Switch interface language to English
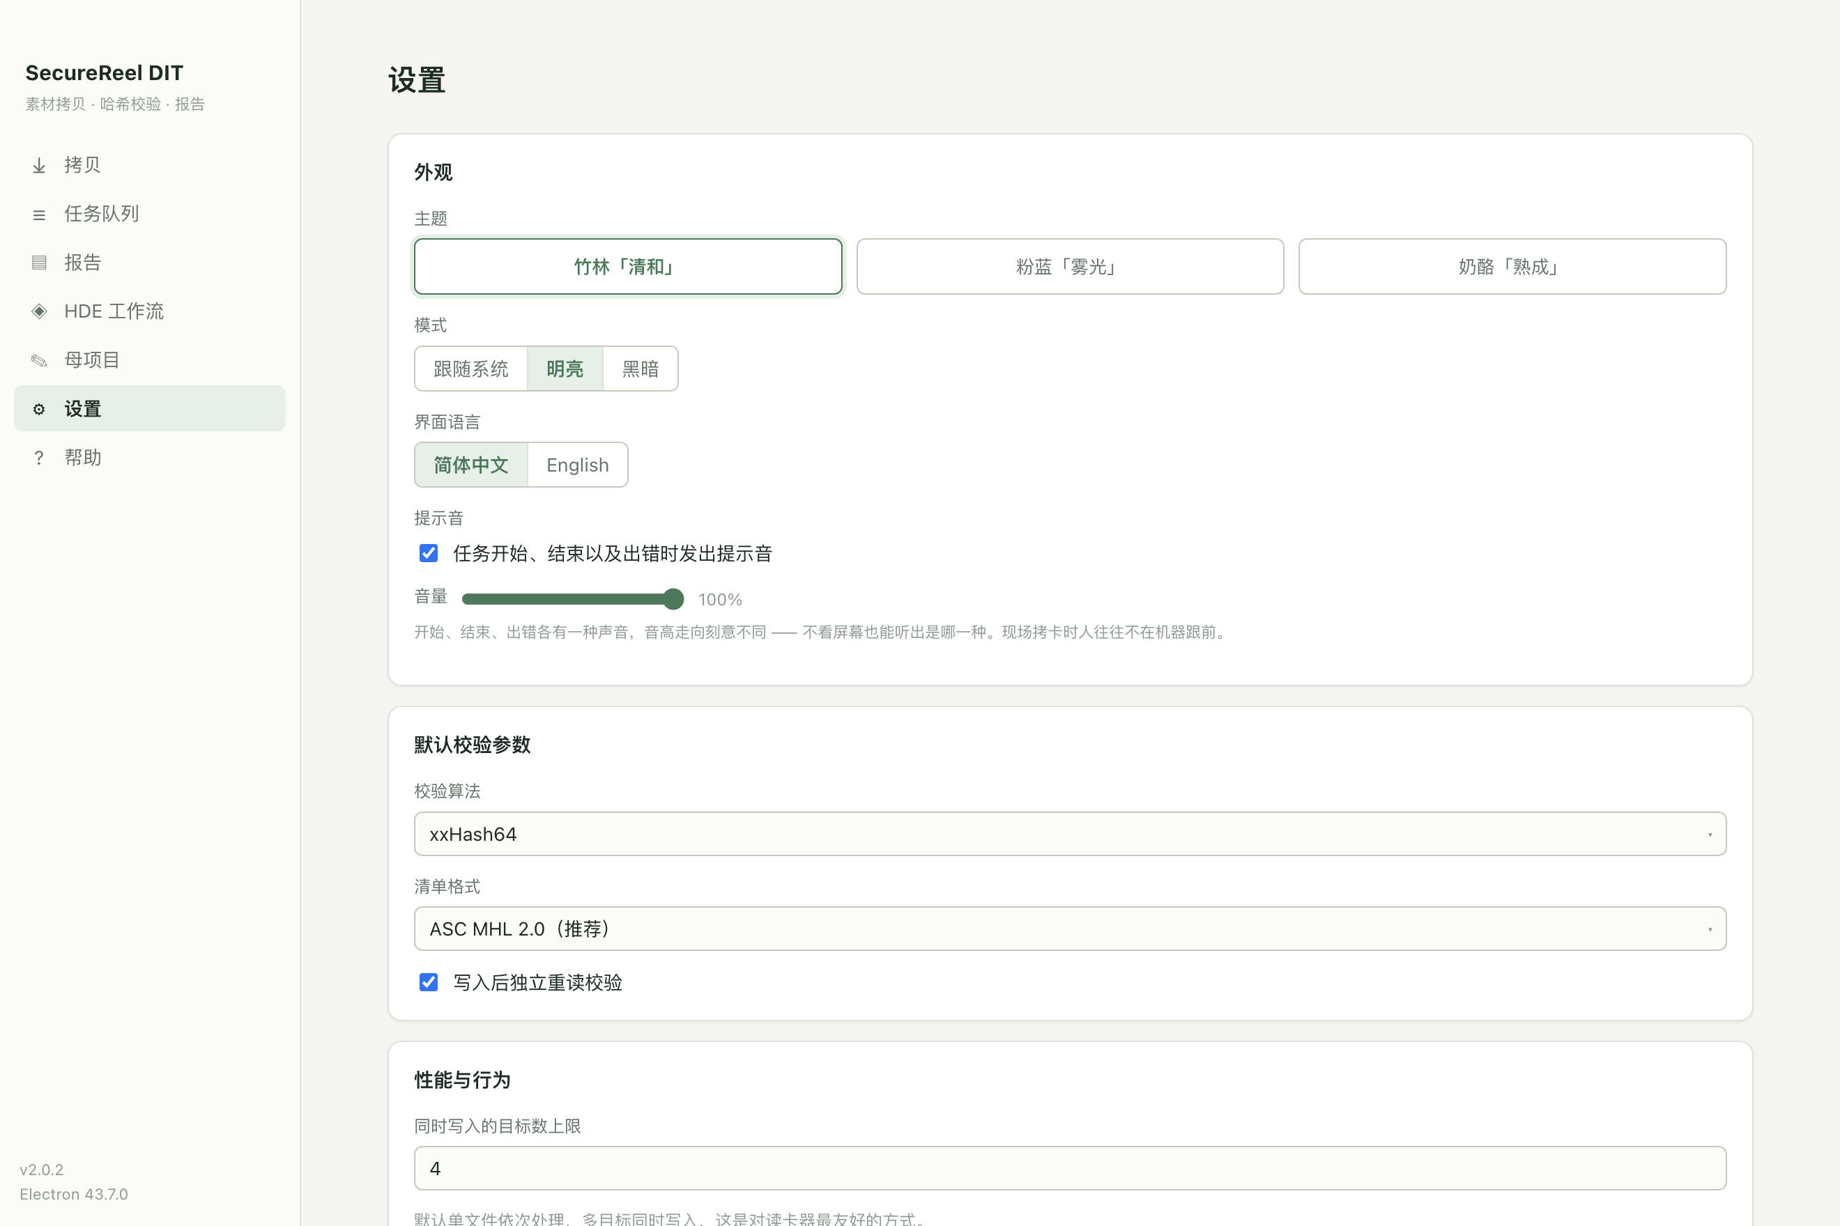Viewport: 1840px width, 1226px height. [x=577, y=465]
